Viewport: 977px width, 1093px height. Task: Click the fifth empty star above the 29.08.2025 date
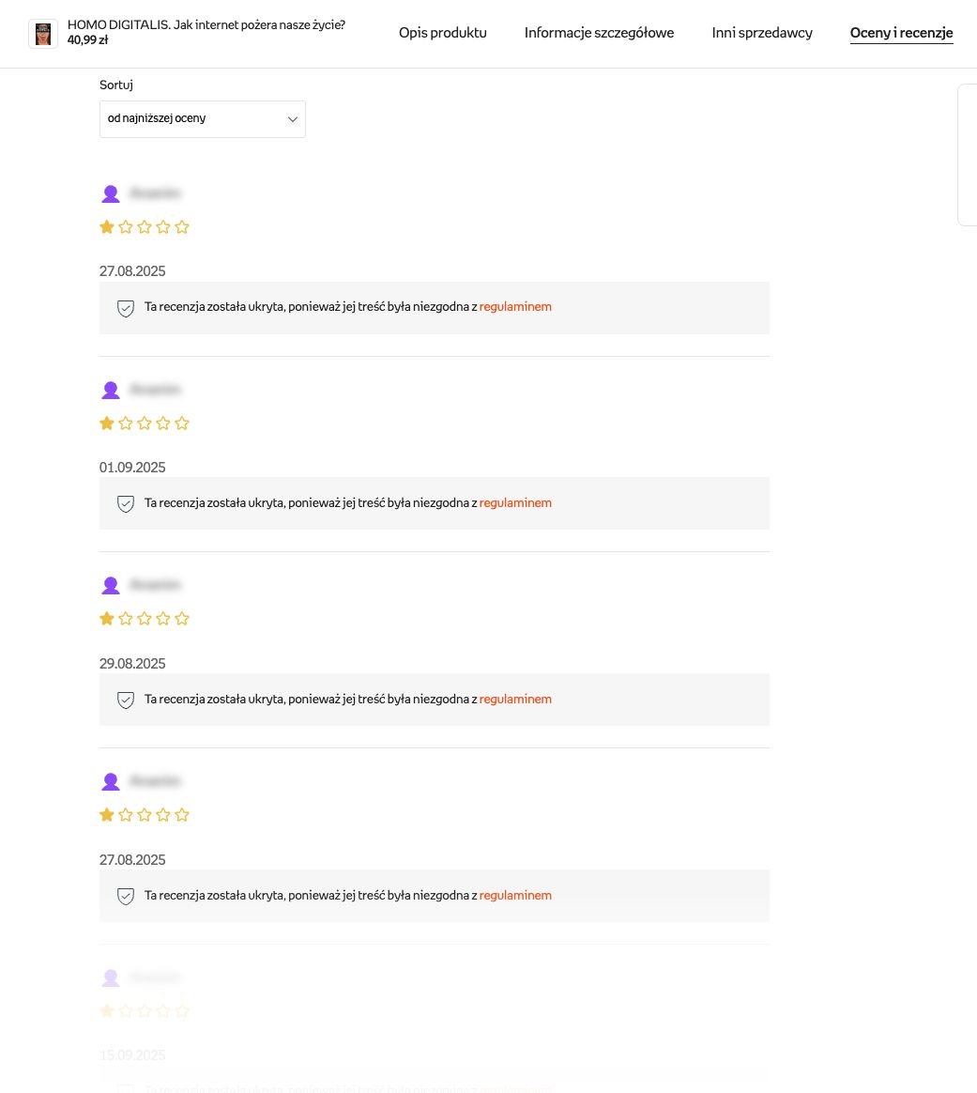[182, 619]
